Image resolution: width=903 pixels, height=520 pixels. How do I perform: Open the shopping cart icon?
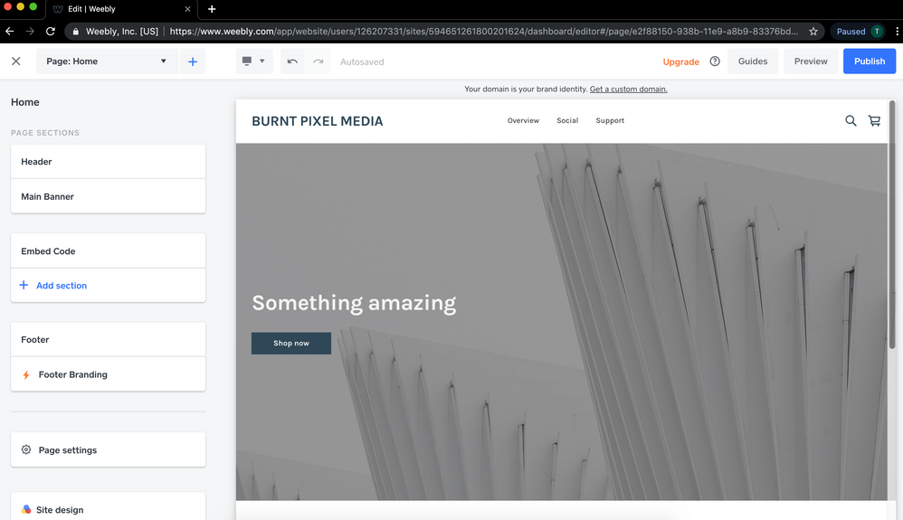(x=874, y=120)
